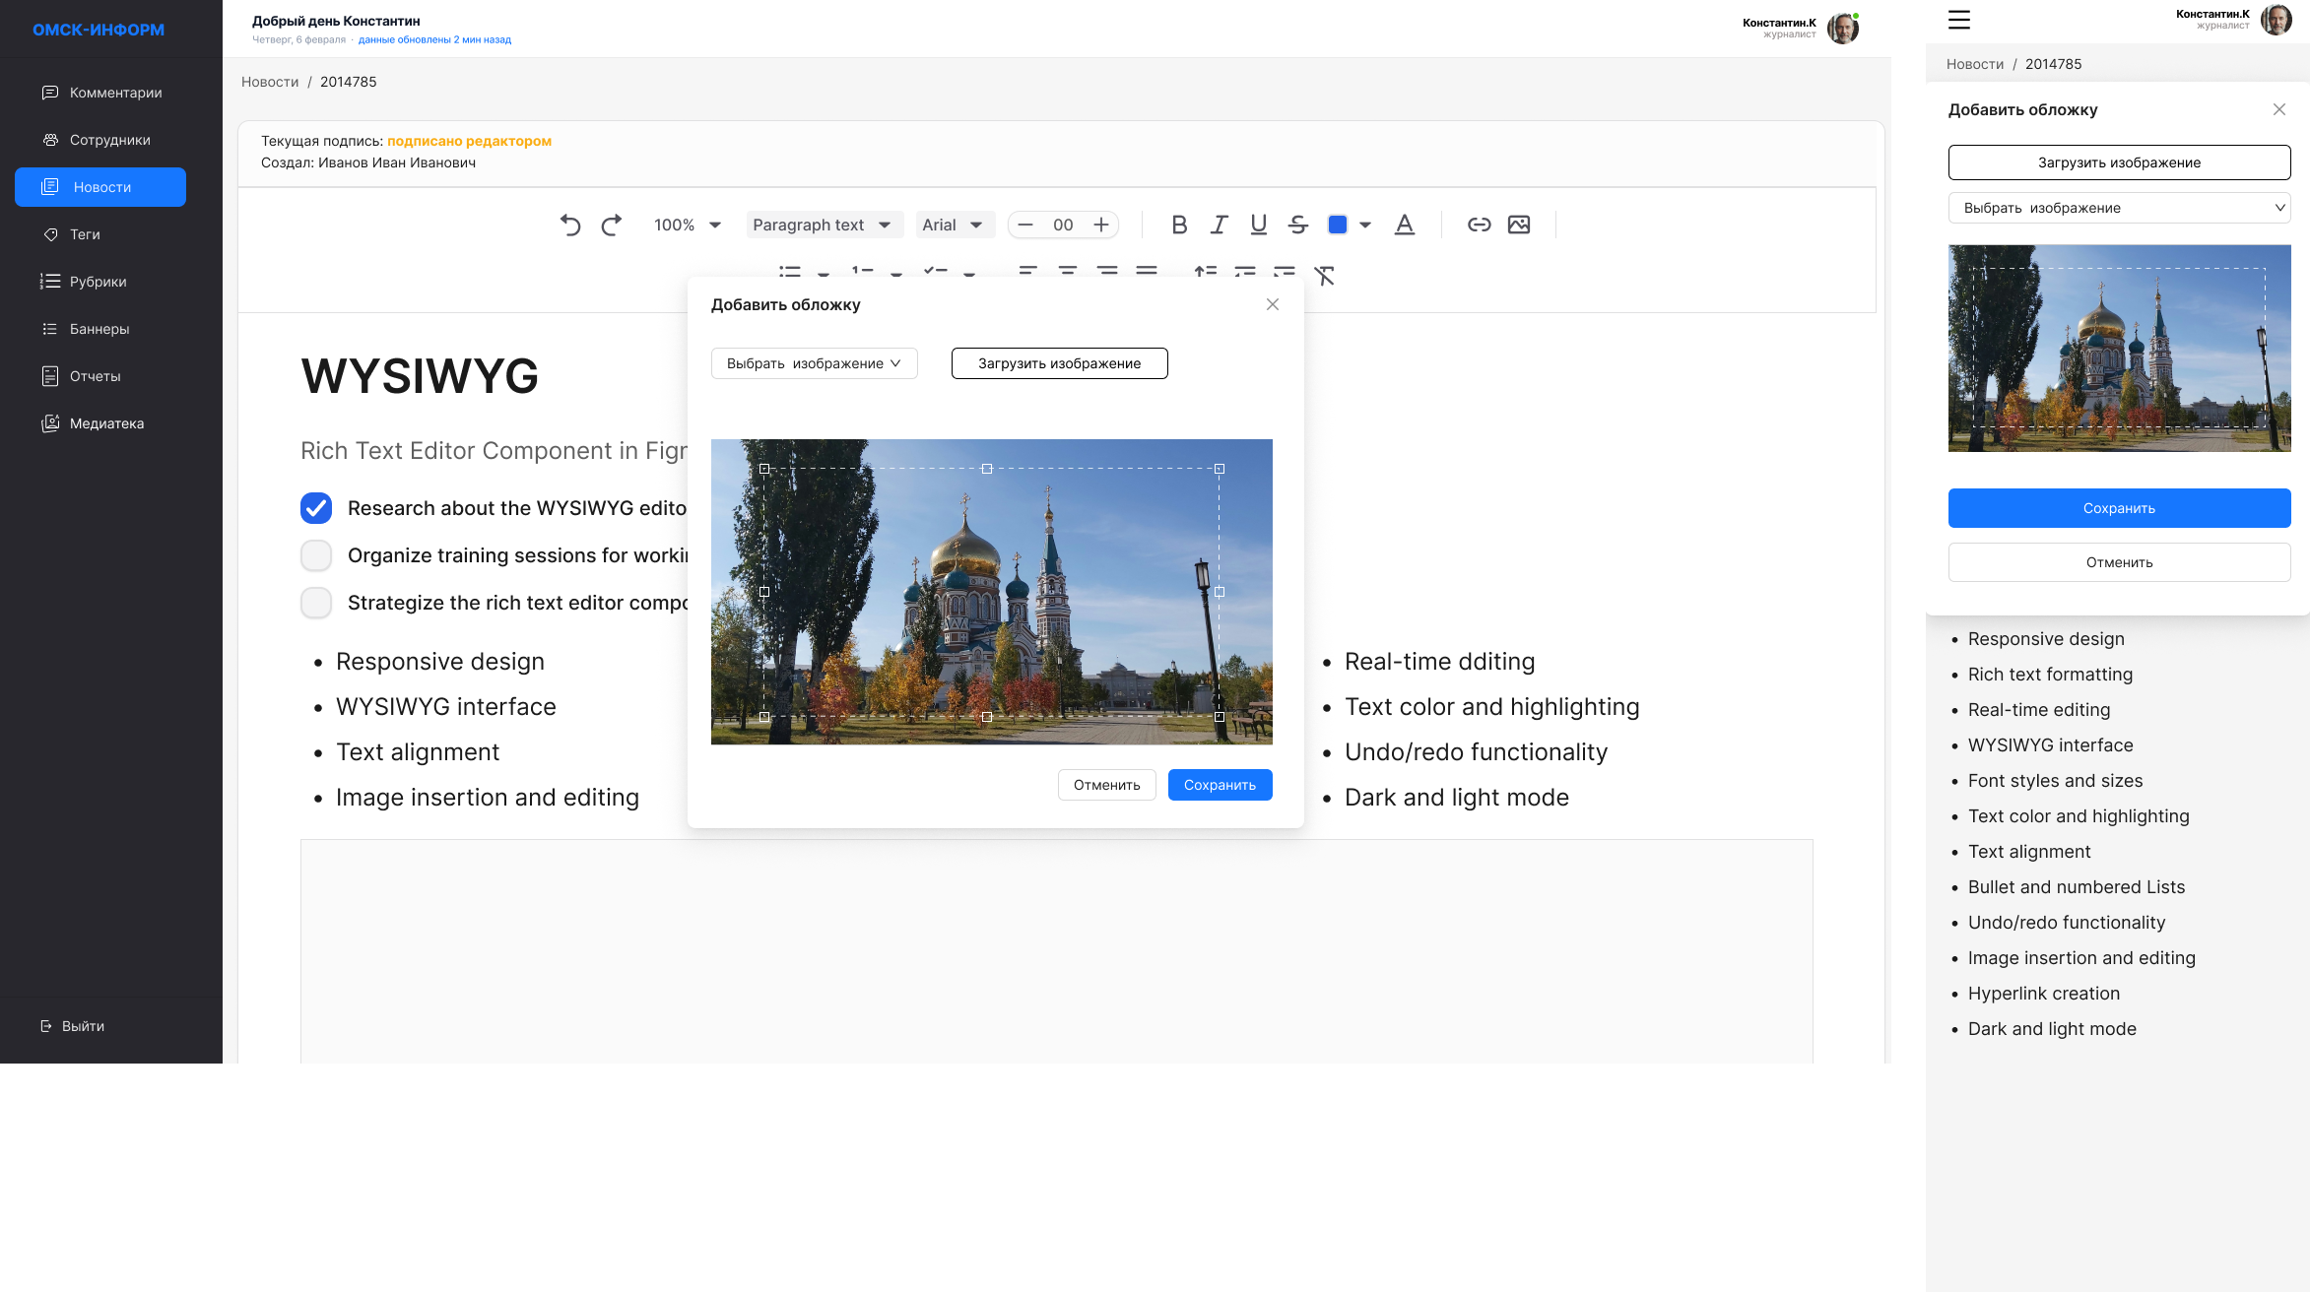The image size is (2310, 1292).
Task: Open the Рубрики sidebar item
Action: (98, 282)
